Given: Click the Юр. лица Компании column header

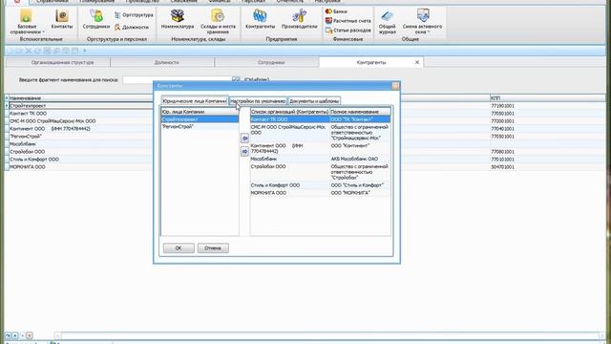Looking at the screenshot, I should [200, 112].
